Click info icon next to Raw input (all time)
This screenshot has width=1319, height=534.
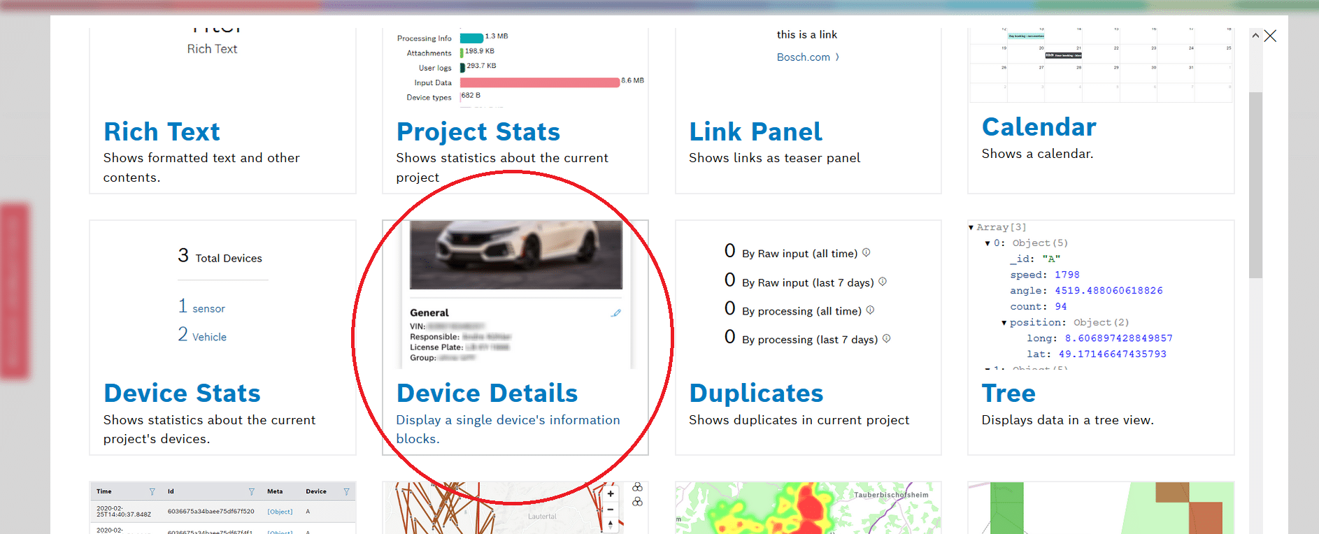[x=866, y=253]
